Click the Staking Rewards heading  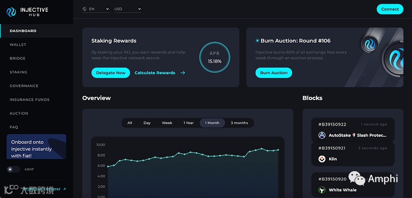pos(114,41)
